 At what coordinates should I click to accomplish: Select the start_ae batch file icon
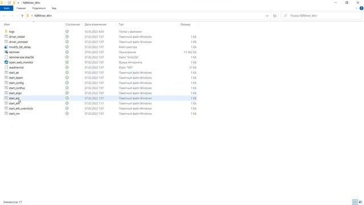pyautogui.click(x=6, y=72)
